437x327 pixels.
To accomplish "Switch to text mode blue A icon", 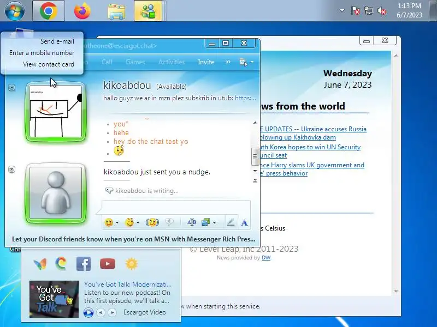I will 244,223.
